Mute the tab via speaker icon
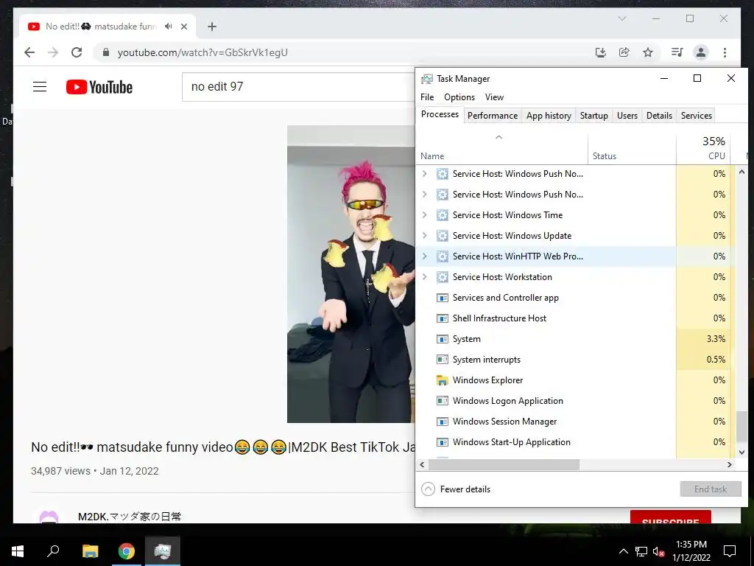Image resolution: width=754 pixels, height=566 pixels. pyautogui.click(x=169, y=27)
